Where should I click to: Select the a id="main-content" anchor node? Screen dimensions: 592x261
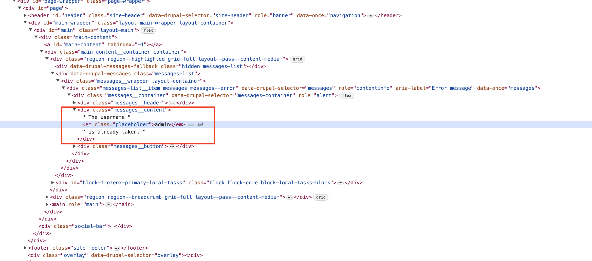tap(103, 45)
